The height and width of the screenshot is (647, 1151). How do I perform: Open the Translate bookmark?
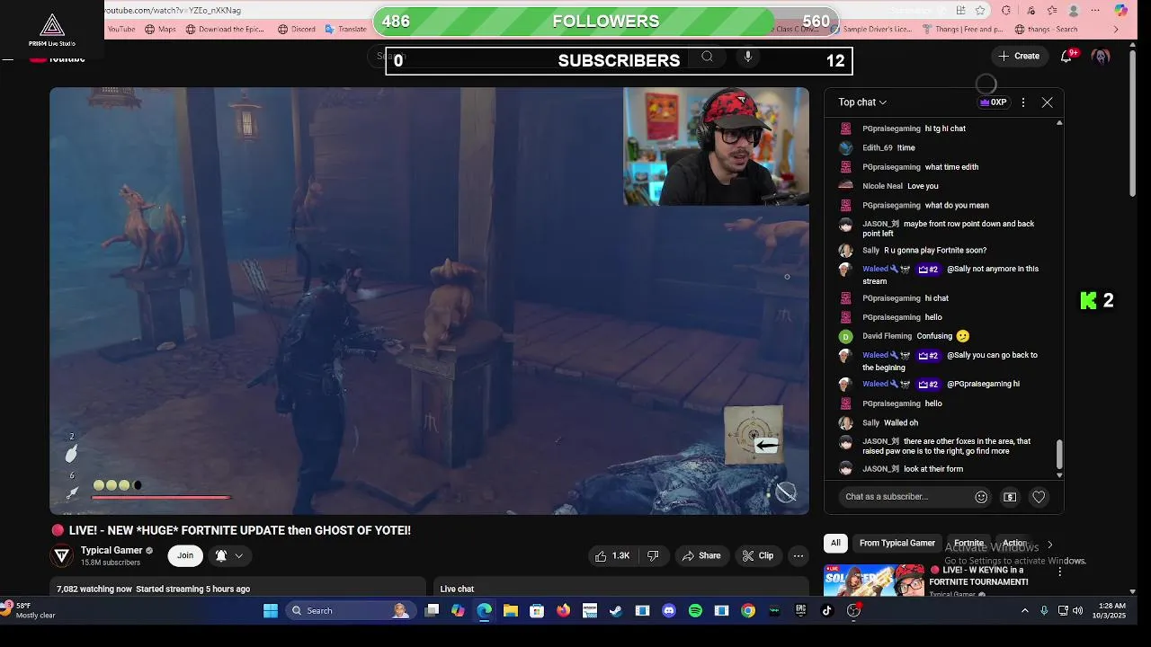tap(346, 29)
